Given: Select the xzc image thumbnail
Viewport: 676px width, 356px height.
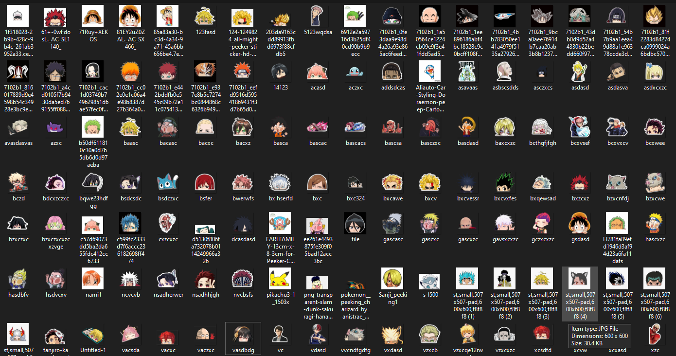Looking at the screenshot, I should (654, 334).
